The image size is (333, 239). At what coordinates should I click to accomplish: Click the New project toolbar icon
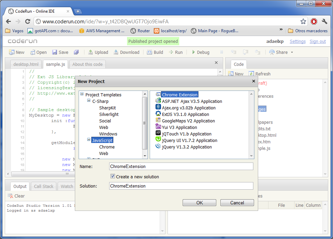click(x=11, y=52)
